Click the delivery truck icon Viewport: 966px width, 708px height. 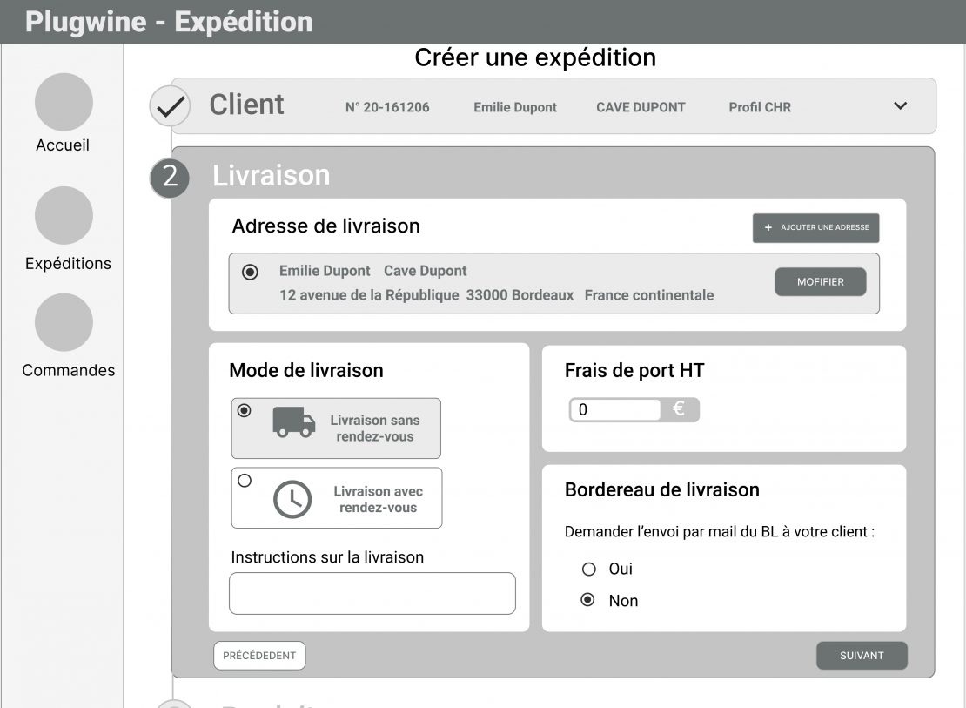(x=293, y=421)
